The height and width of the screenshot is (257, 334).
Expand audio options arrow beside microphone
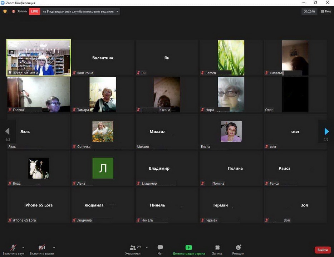tap(23, 247)
